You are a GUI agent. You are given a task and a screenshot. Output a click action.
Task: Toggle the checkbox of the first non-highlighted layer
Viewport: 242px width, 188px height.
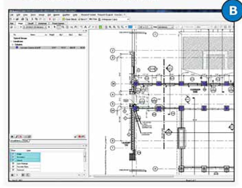pos(13,163)
